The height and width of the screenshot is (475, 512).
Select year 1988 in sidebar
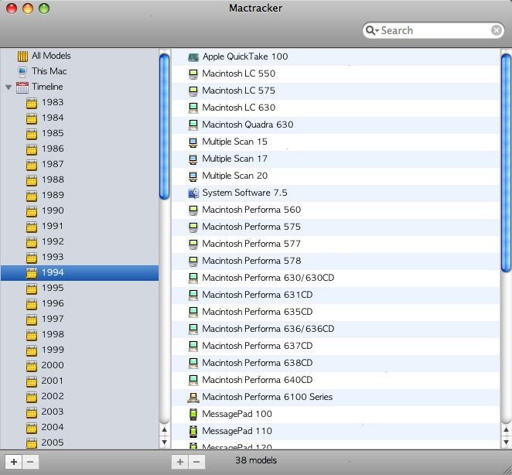pos(80,179)
